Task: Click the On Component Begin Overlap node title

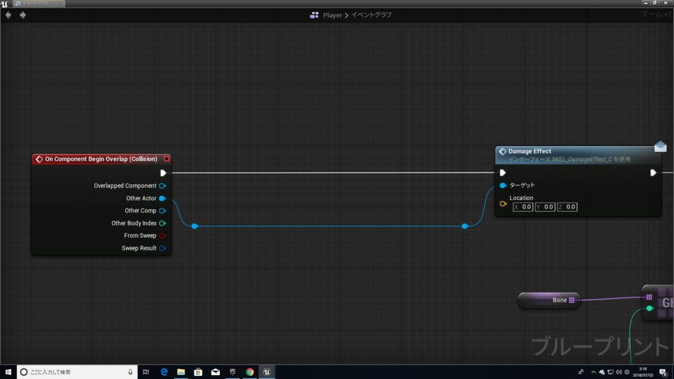Action: (101, 159)
